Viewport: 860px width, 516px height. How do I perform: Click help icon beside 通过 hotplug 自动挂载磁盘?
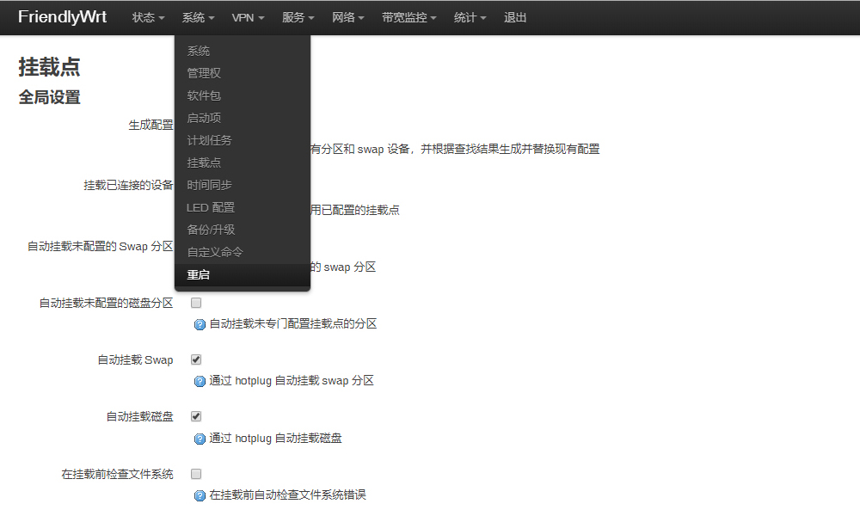[200, 439]
